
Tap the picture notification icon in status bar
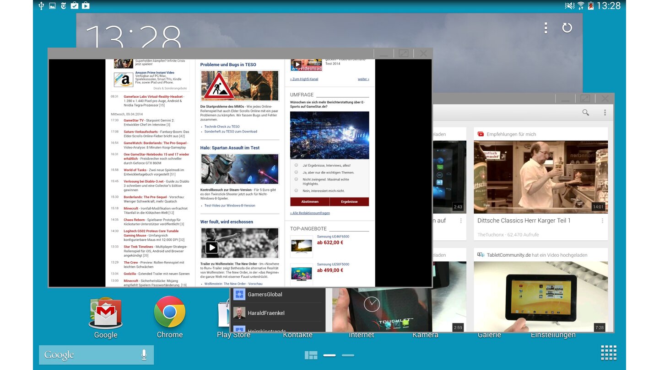coord(52,5)
